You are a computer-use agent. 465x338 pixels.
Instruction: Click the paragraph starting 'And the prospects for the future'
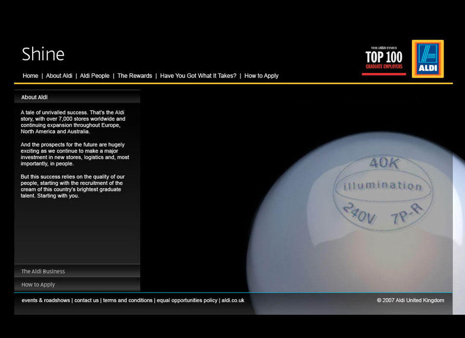pyautogui.click(x=75, y=154)
